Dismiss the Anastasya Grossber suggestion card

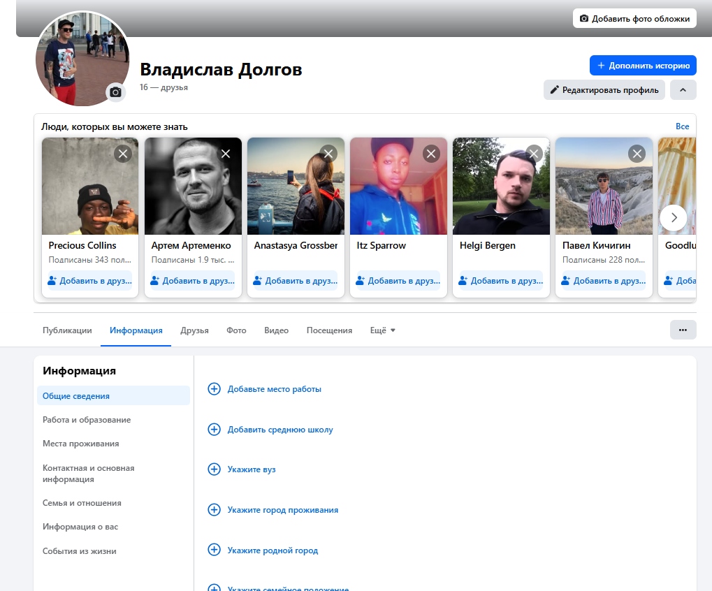328,154
